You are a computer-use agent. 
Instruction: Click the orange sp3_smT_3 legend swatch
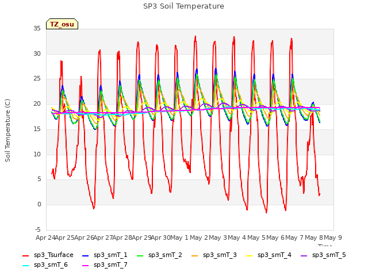coord(194,255)
